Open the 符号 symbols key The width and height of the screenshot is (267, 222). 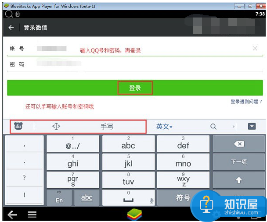click(183, 198)
